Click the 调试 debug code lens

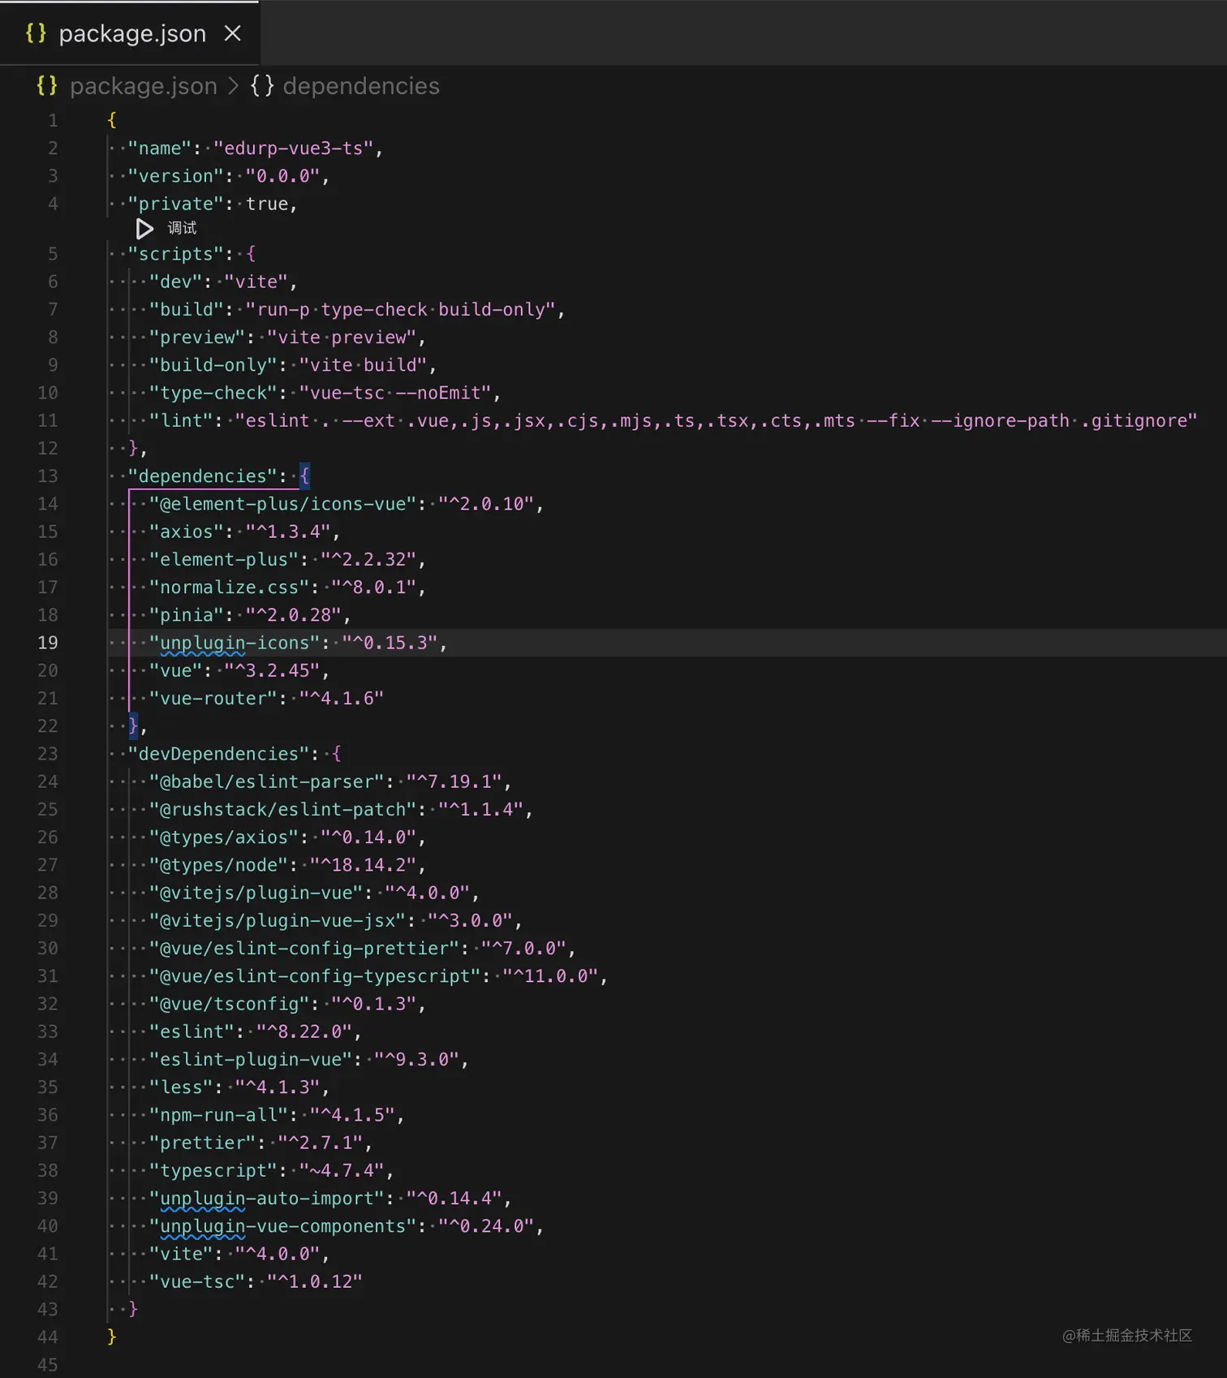pos(182,229)
